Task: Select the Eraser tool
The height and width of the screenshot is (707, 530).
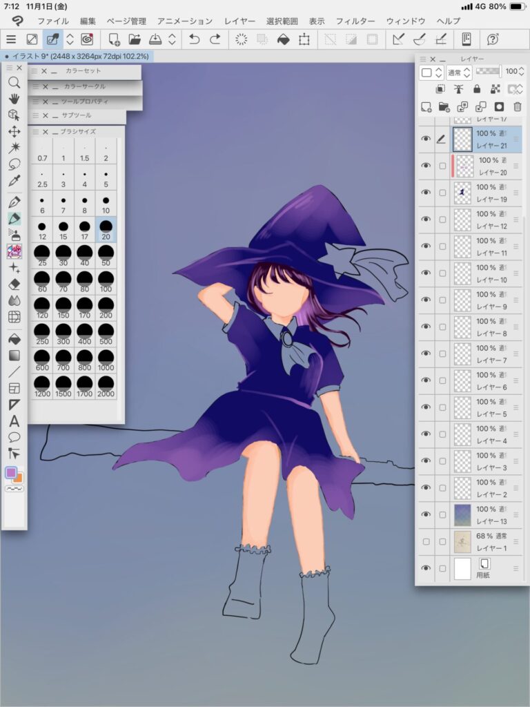Action: tap(14, 284)
